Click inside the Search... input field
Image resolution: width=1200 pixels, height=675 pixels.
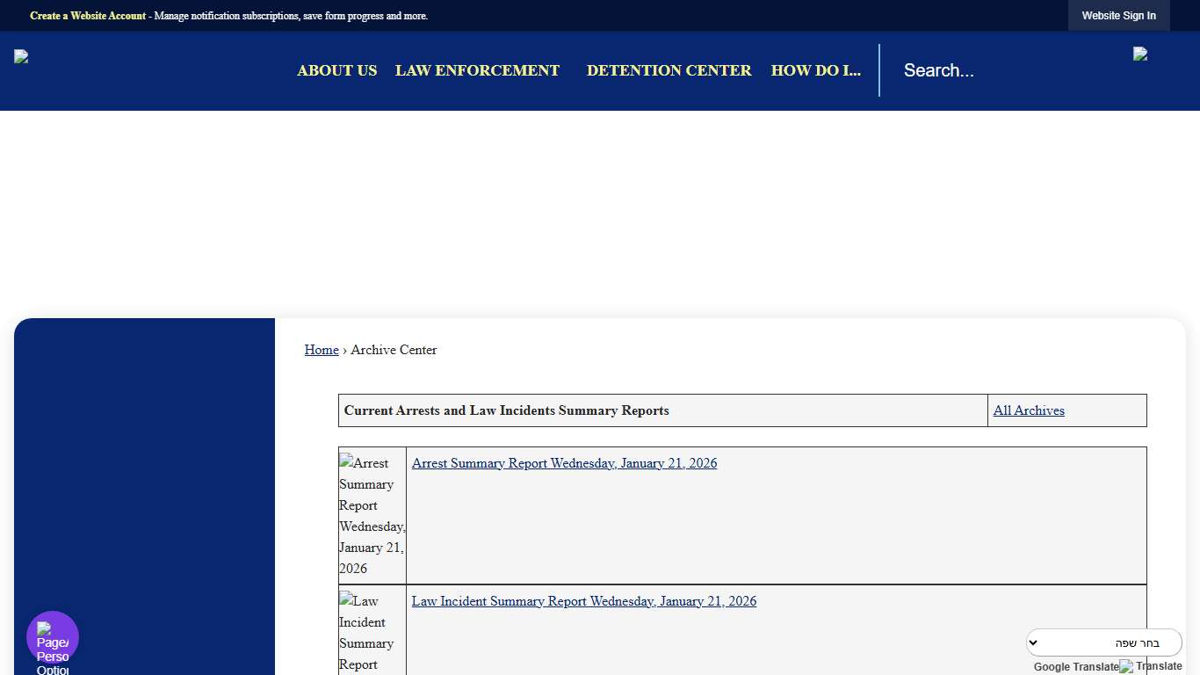[x=966, y=70]
